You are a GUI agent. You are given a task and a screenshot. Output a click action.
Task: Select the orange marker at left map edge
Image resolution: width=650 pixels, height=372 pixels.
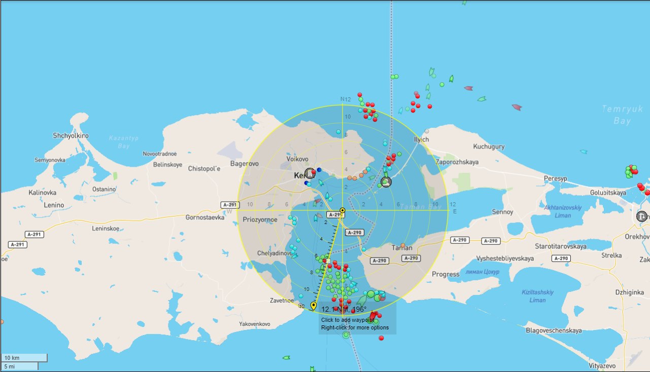point(2,321)
